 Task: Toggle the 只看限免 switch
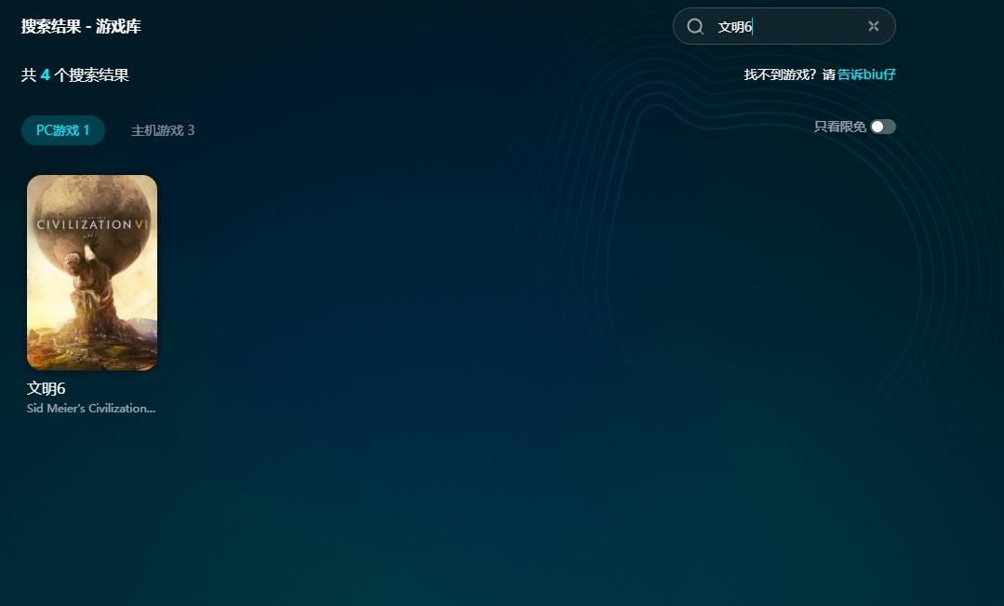click(882, 127)
